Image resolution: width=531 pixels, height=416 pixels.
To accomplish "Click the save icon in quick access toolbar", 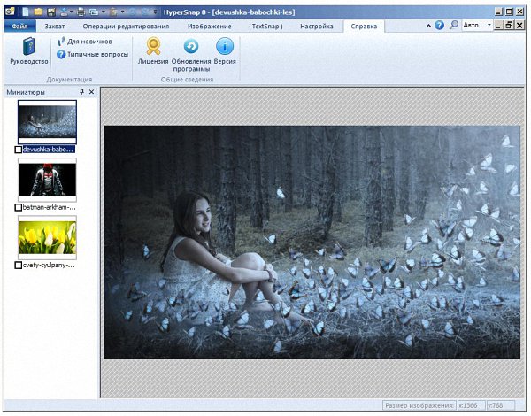I will click(50, 11).
